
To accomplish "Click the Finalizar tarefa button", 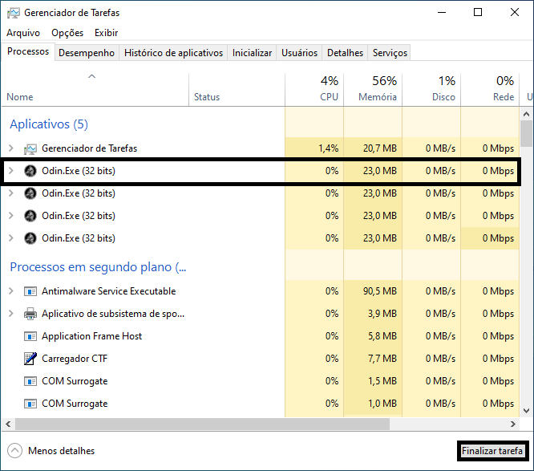I will pos(492,451).
